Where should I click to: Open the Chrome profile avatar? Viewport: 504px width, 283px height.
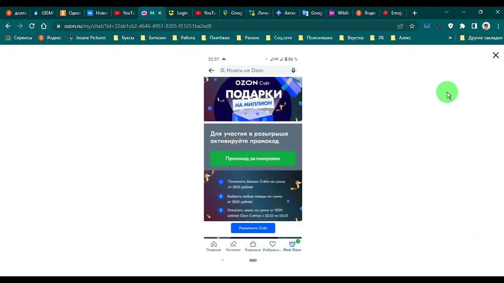coord(486,26)
